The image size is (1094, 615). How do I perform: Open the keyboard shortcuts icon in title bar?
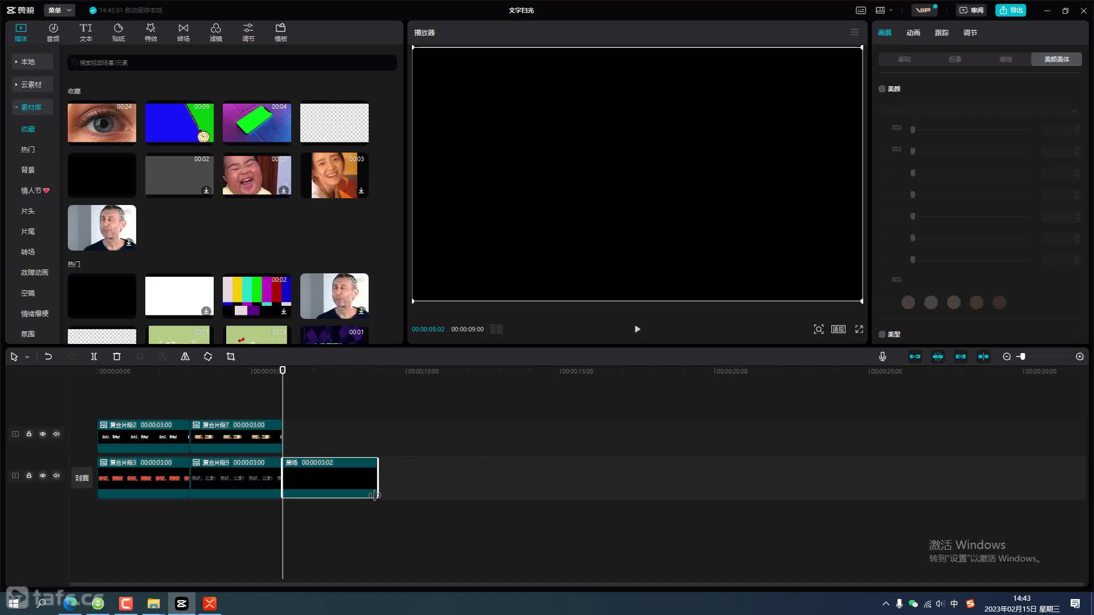click(861, 10)
